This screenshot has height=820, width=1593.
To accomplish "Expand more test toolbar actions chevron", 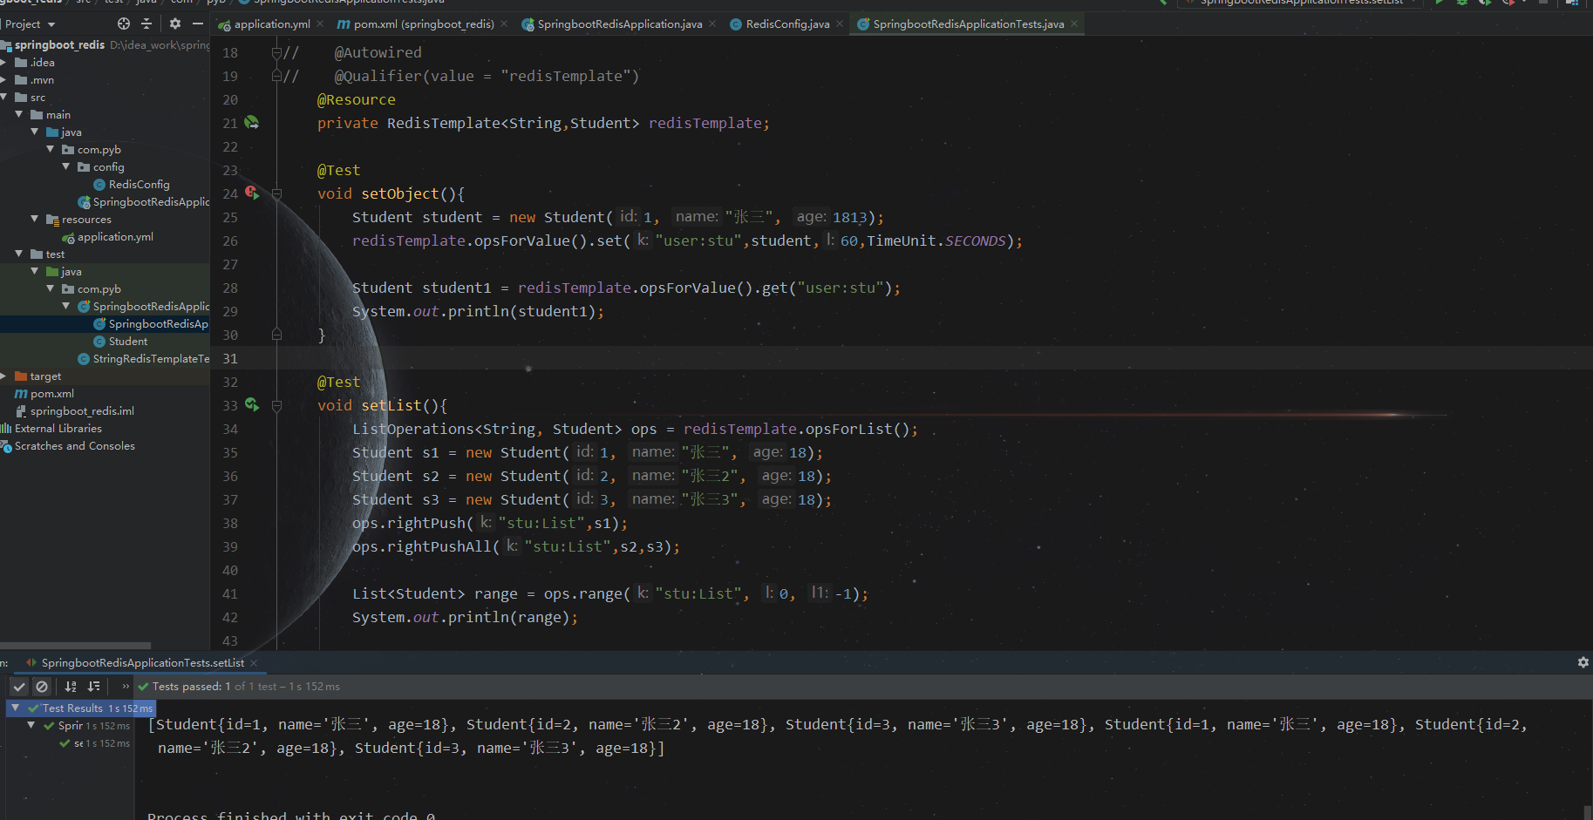I will [x=126, y=687].
